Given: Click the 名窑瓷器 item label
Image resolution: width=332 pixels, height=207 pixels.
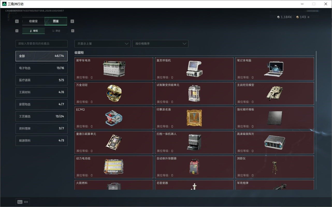Looking at the screenshot, I should coord(162,183).
